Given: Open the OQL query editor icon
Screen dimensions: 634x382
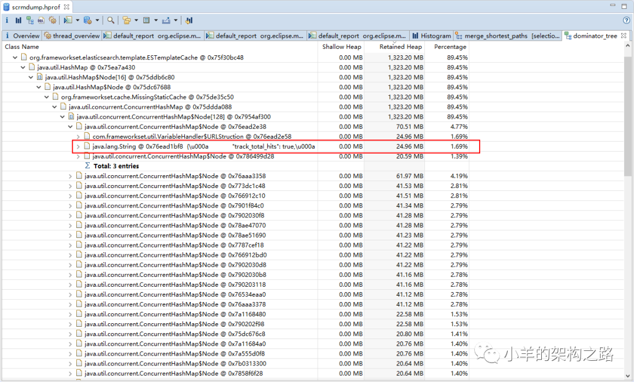Looking at the screenshot, I should [41, 20].
